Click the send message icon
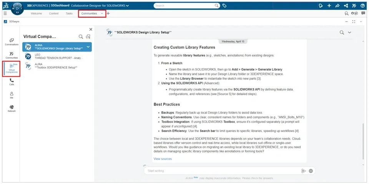 coord(303,171)
